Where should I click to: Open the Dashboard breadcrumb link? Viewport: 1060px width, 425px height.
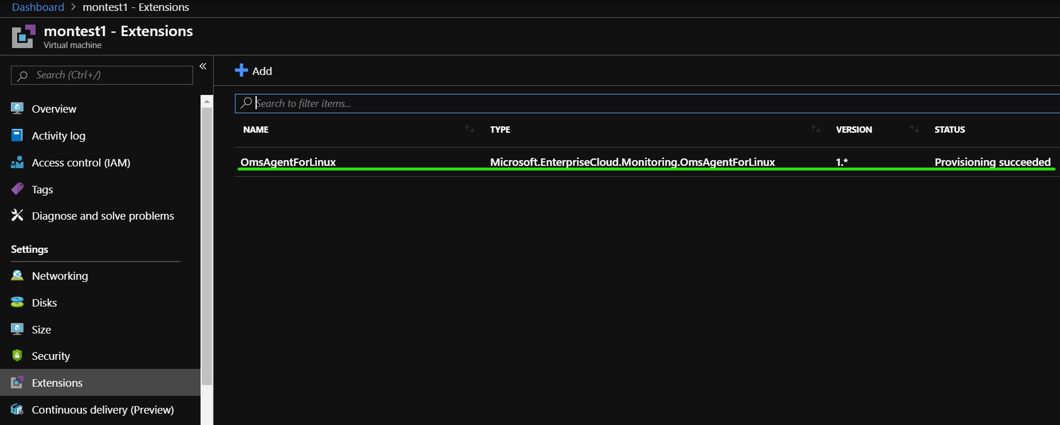[x=38, y=7]
